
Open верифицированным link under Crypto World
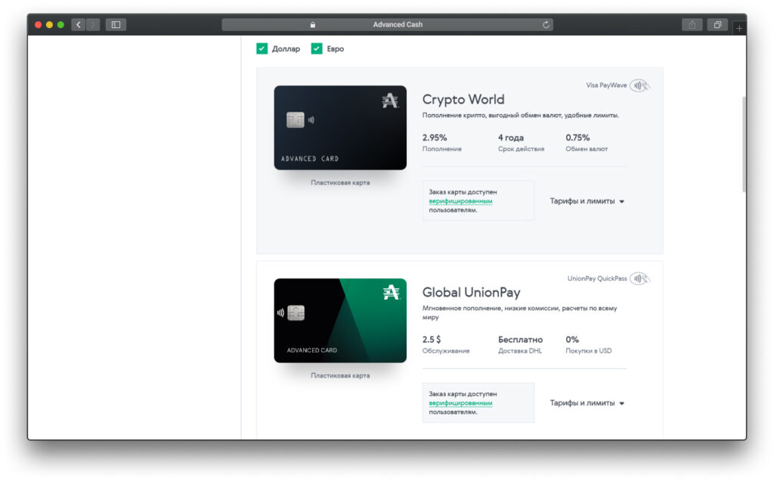coord(460,201)
